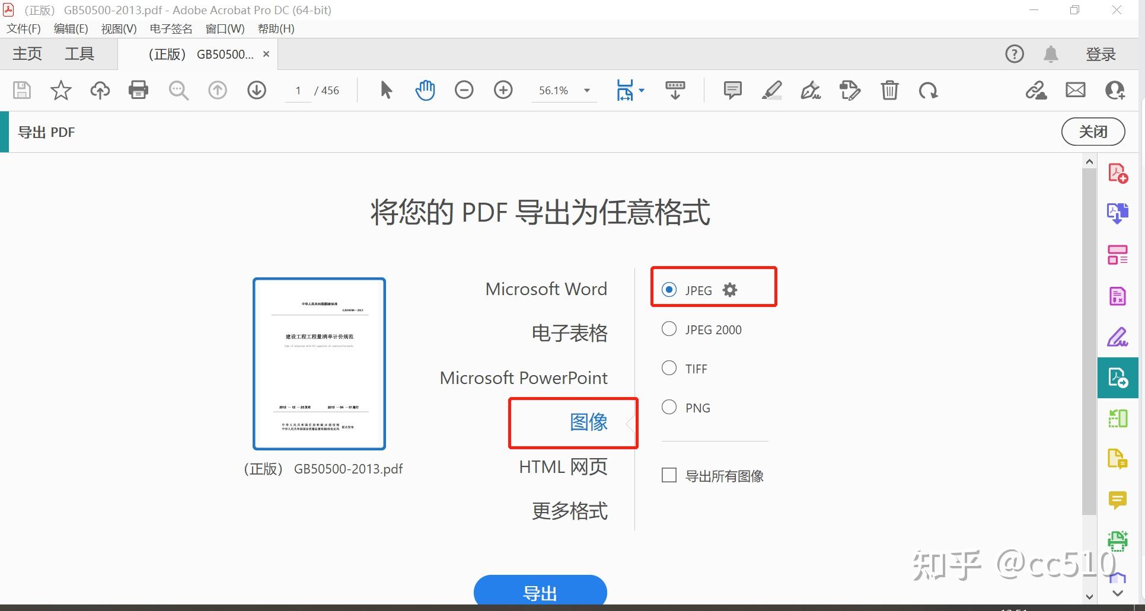Screen dimensions: 1145x611
Task: Open the zoom percentage dropdown
Action: tap(586, 90)
